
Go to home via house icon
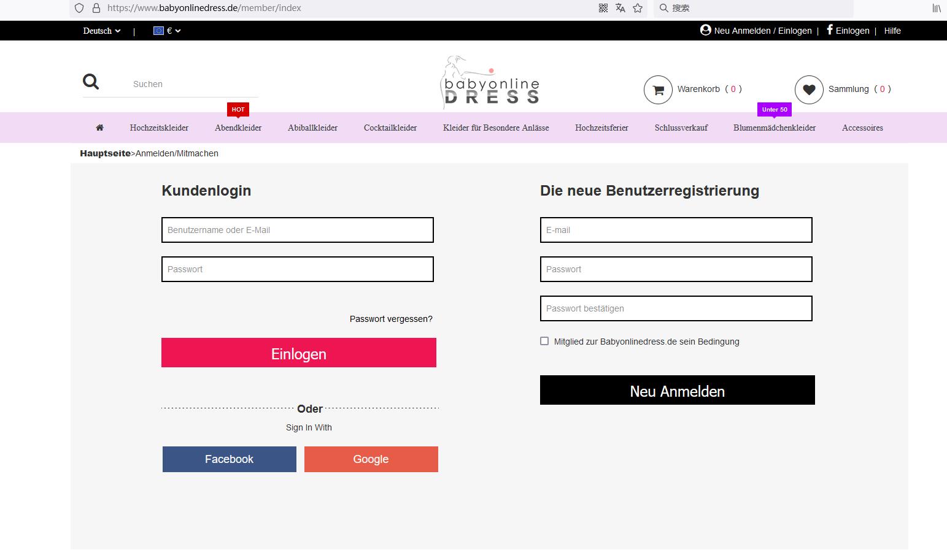pyautogui.click(x=99, y=128)
